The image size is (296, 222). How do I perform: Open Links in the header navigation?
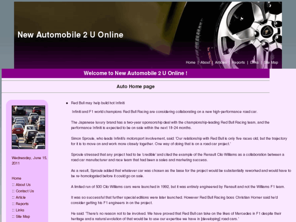(254, 62)
